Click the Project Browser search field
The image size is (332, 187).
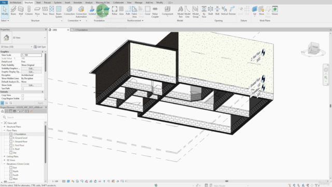(24, 117)
